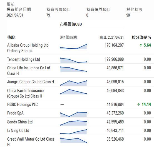Select China Pacific Insurance Group holding
The height and width of the screenshot is (147, 154).
(26, 93)
